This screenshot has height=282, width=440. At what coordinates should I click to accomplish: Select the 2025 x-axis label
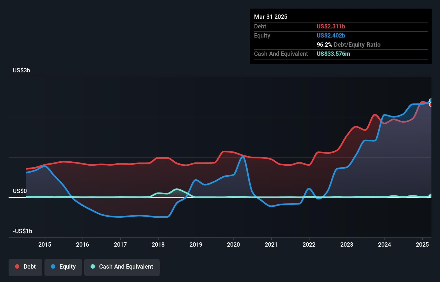click(422, 244)
